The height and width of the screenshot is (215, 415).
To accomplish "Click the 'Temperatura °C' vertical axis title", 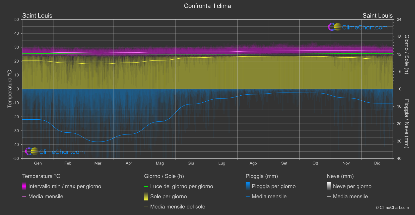I will pyautogui.click(x=10, y=89).
